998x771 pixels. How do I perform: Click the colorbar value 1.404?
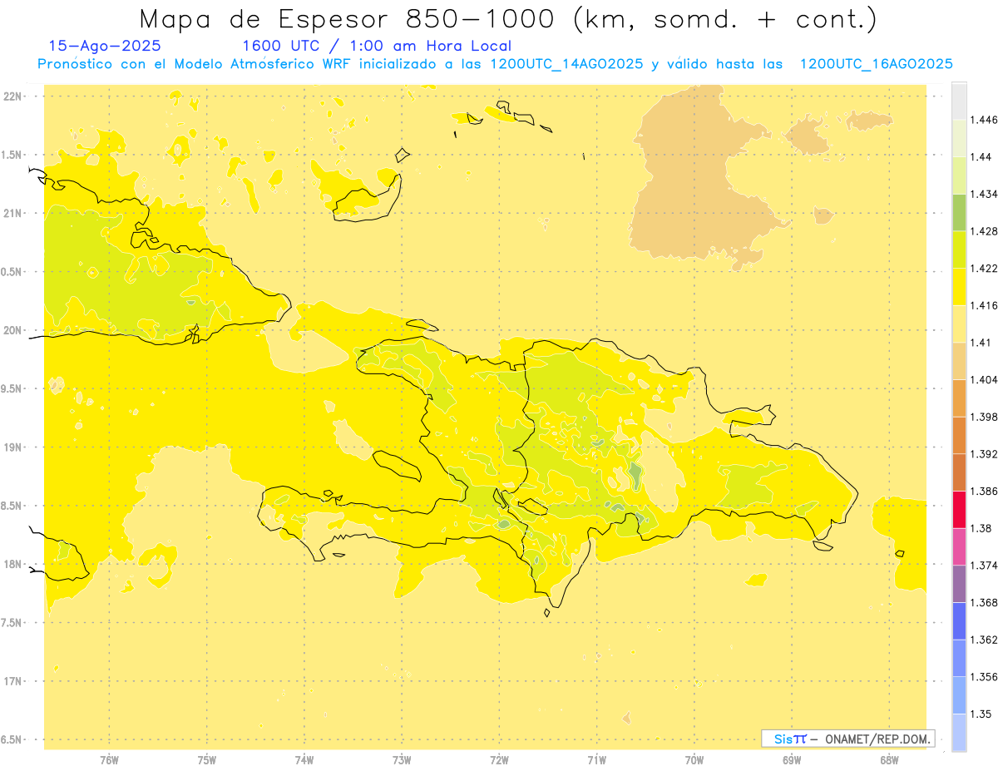pyautogui.click(x=983, y=379)
